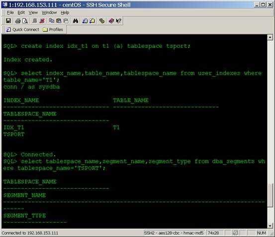Screen dimensions: 275x237
Task: Click 'Connected to 192.168.153.111' status text
Action: click(30, 233)
